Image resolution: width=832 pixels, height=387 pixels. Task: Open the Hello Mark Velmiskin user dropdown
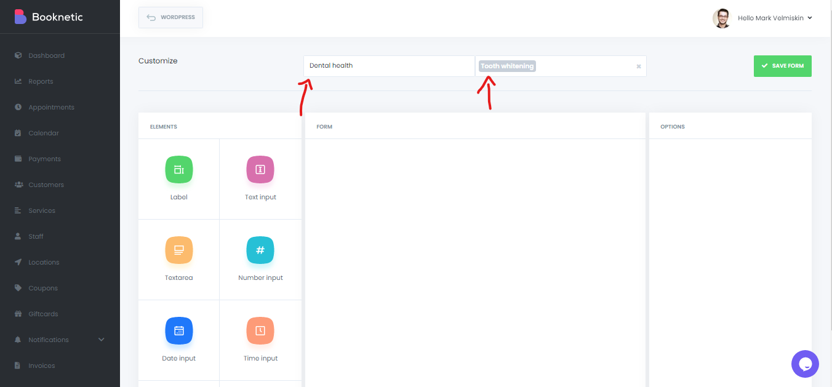[x=775, y=18]
